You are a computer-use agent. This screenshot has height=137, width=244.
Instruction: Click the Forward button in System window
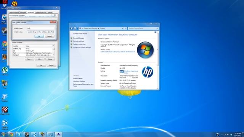(x=75, y=29)
